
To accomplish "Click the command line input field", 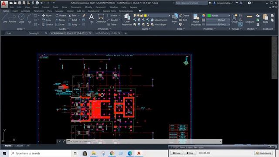I will (144, 141).
